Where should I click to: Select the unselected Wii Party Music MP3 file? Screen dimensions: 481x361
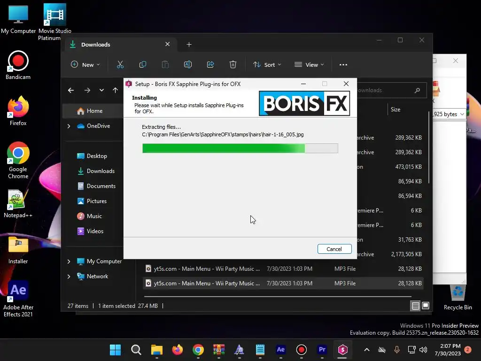(283, 268)
